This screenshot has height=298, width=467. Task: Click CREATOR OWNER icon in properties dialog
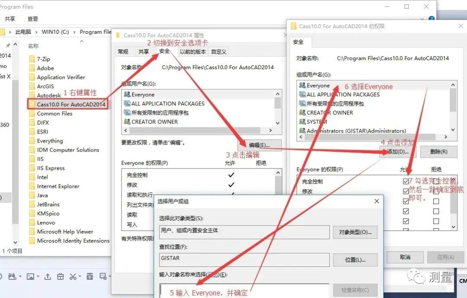pyautogui.click(x=127, y=121)
